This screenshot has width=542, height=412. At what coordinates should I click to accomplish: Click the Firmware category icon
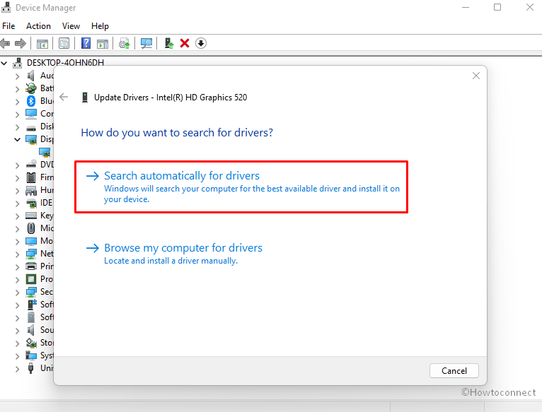click(x=31, y=177)
